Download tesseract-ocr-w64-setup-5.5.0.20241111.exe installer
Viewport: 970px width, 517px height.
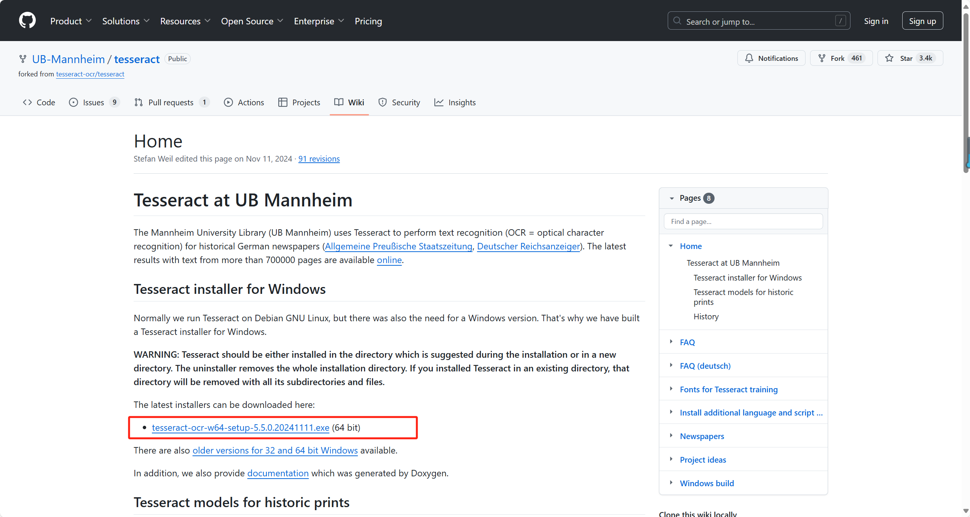tap(240, 428)
